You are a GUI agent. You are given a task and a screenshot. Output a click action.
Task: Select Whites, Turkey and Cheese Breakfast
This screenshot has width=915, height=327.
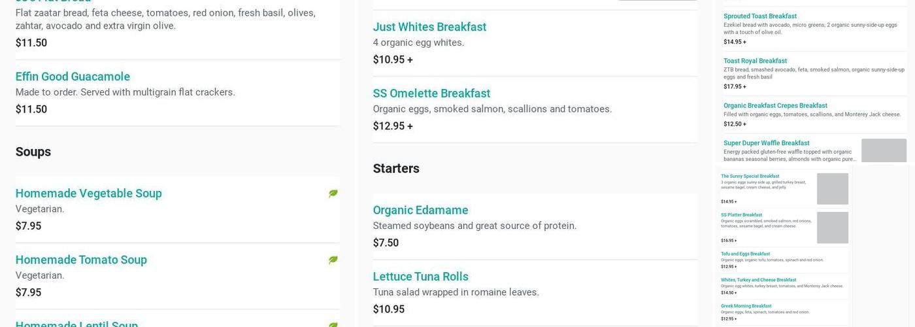758,280
